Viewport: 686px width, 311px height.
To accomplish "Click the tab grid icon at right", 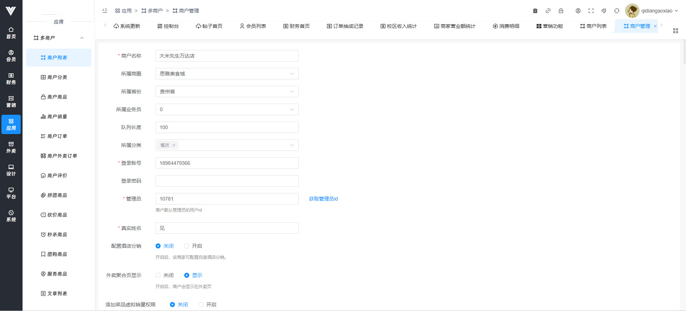I will point(675,31).
